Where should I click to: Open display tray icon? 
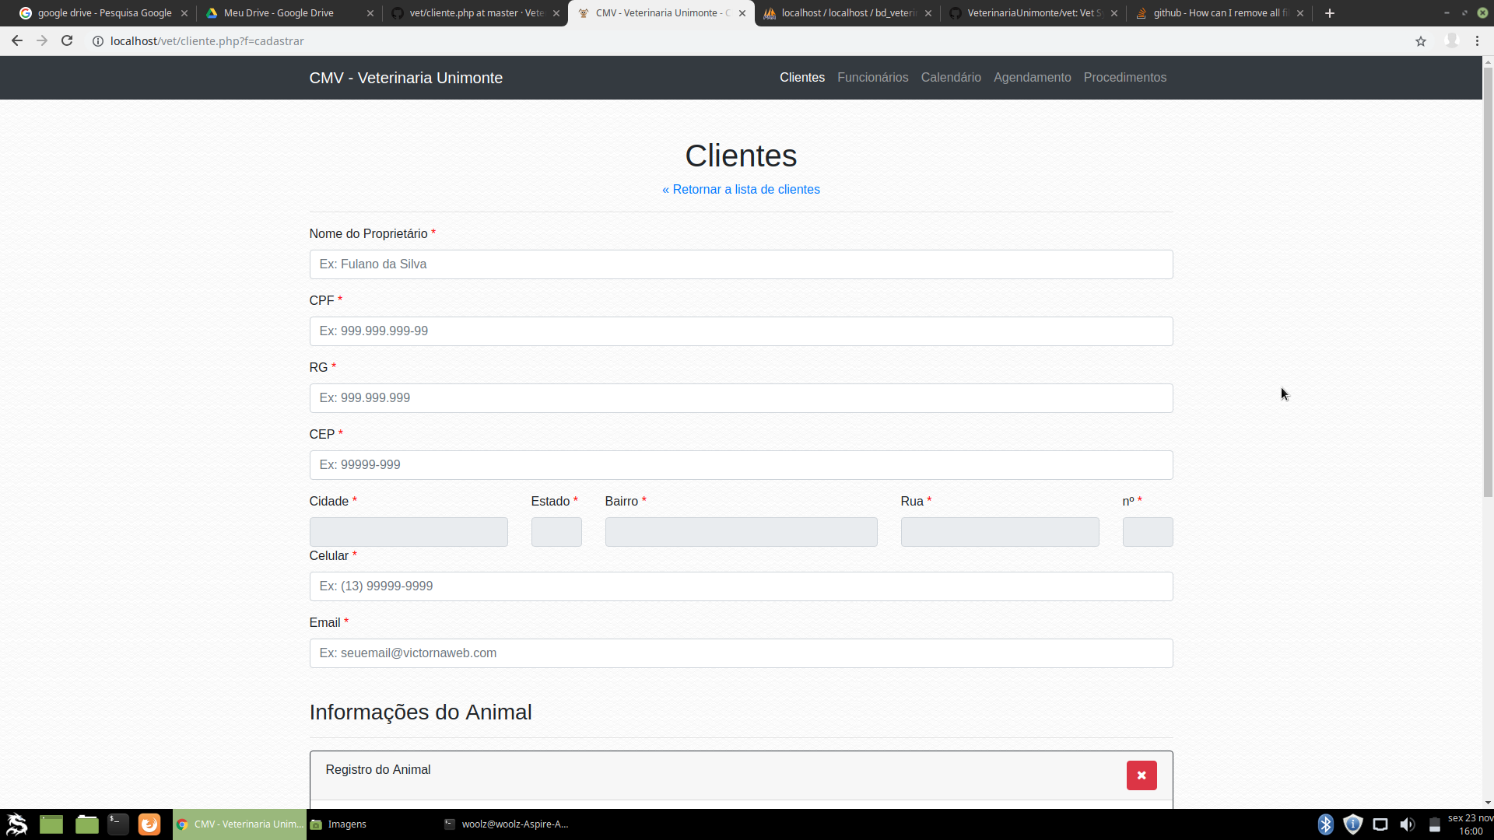[x=1380, y=824]
